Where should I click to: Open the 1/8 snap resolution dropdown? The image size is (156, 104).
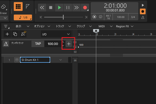tap(23, 17)
